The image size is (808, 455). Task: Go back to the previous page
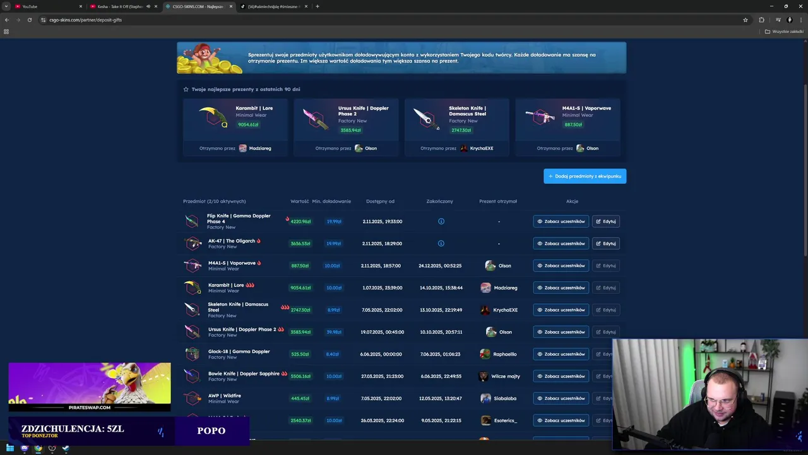tap(7, 20)
